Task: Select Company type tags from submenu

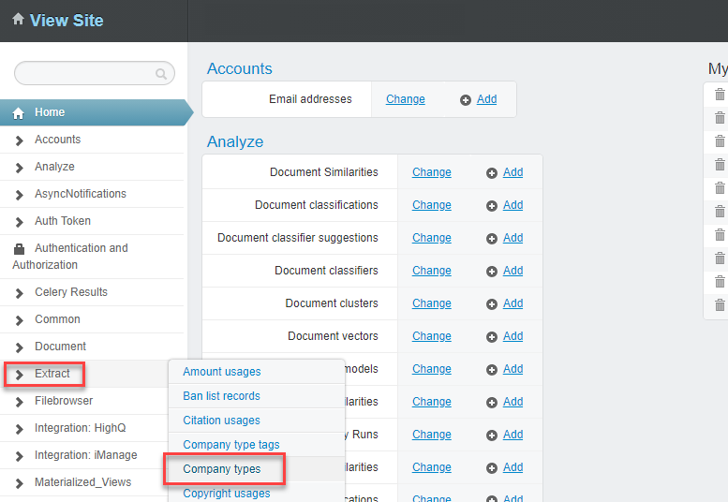Action: click(x=231, y=445)
